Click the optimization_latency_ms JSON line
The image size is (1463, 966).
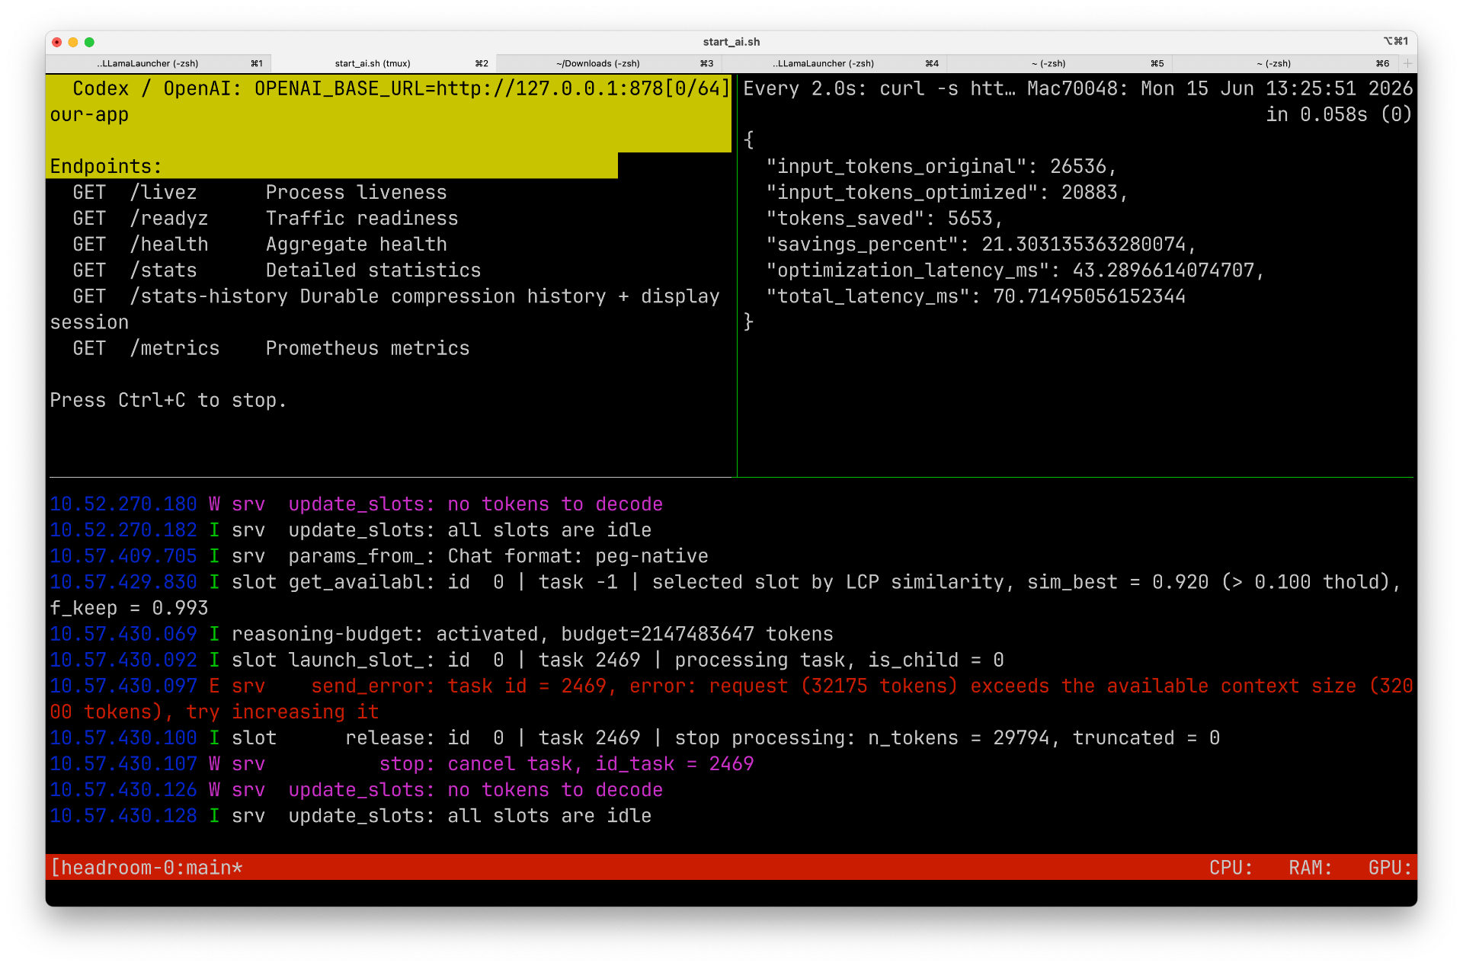click(x=1015, y=270)
